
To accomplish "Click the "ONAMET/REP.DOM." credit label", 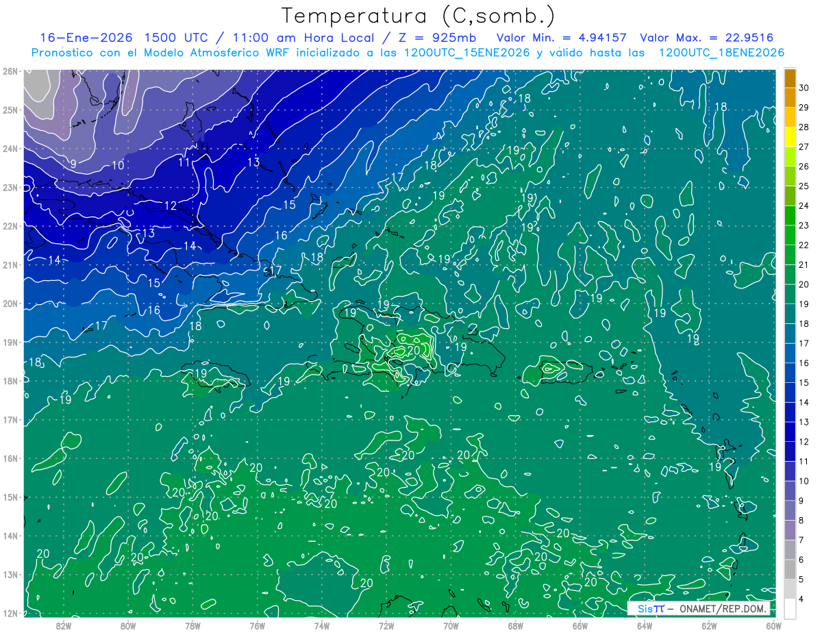I will 723,608.
